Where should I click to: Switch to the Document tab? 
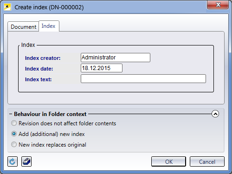point(23,26)
